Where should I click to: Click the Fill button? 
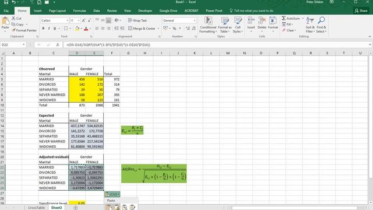click(x=287, y=24)
